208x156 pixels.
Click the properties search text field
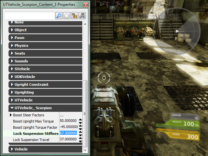tap(29, 16)
